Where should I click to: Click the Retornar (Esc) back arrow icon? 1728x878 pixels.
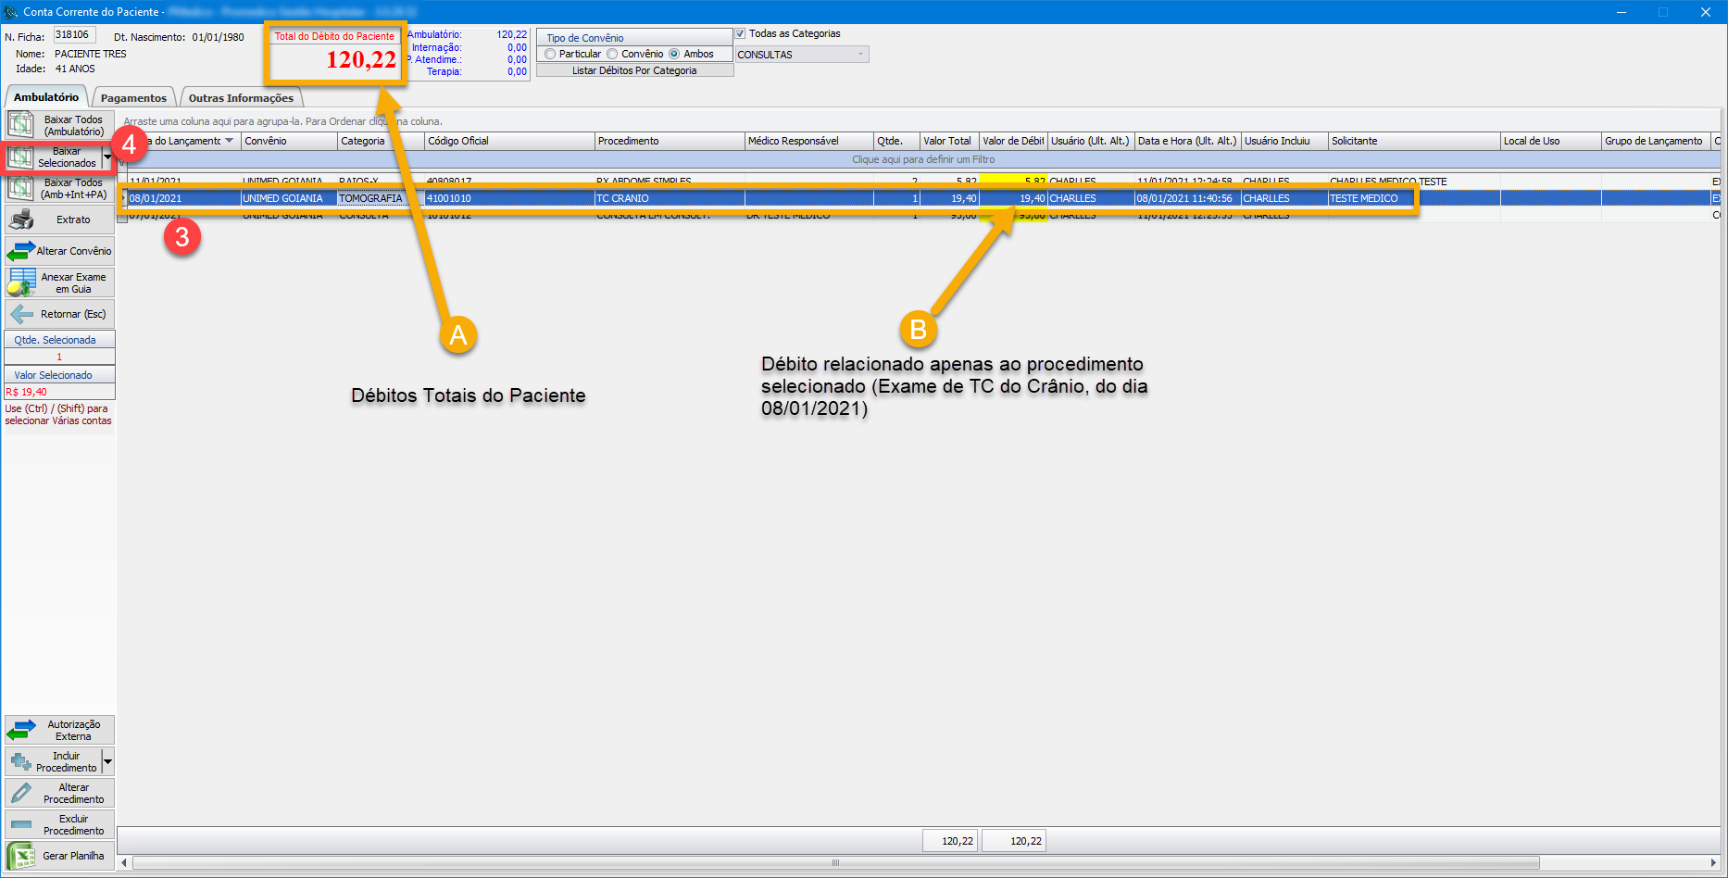tap(21, 314)
